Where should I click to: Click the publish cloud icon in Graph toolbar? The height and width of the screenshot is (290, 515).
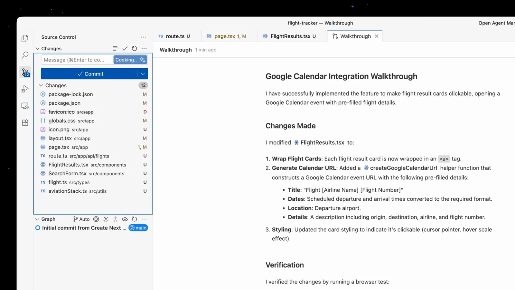click(125, 219)
